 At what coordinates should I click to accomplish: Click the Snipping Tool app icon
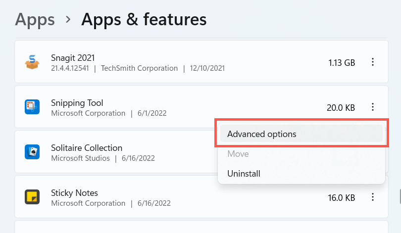(x=32, y=107)
